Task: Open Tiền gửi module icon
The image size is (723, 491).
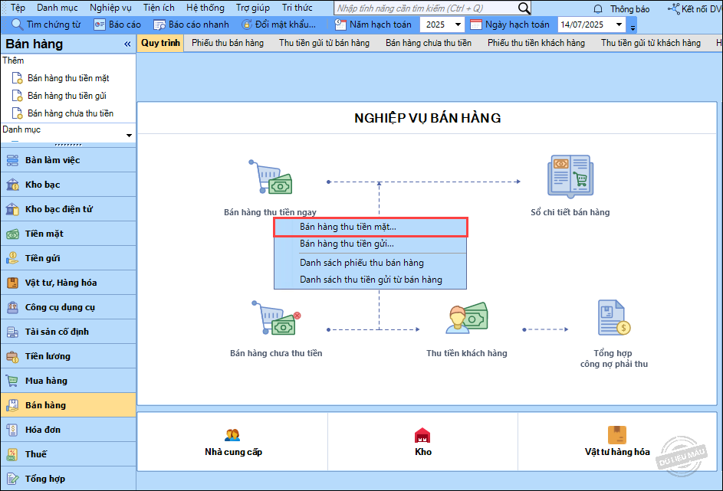Action: point(12,258)
